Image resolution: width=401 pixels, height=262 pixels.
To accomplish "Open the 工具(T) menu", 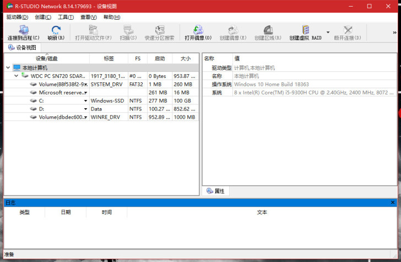I will tap(66, 17).
